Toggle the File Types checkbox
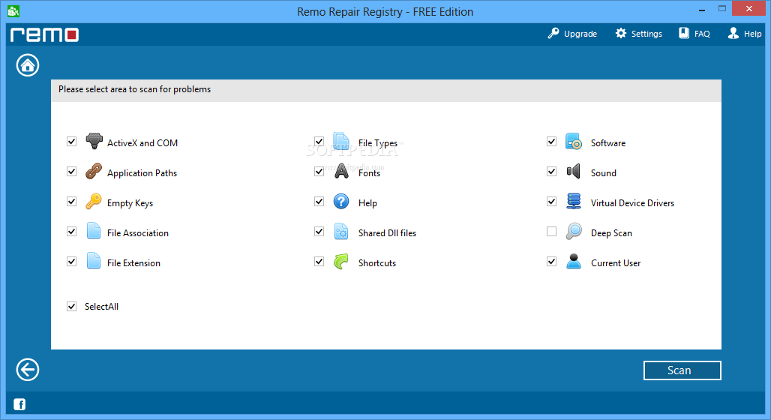771x420 pixels. [319, 142]
